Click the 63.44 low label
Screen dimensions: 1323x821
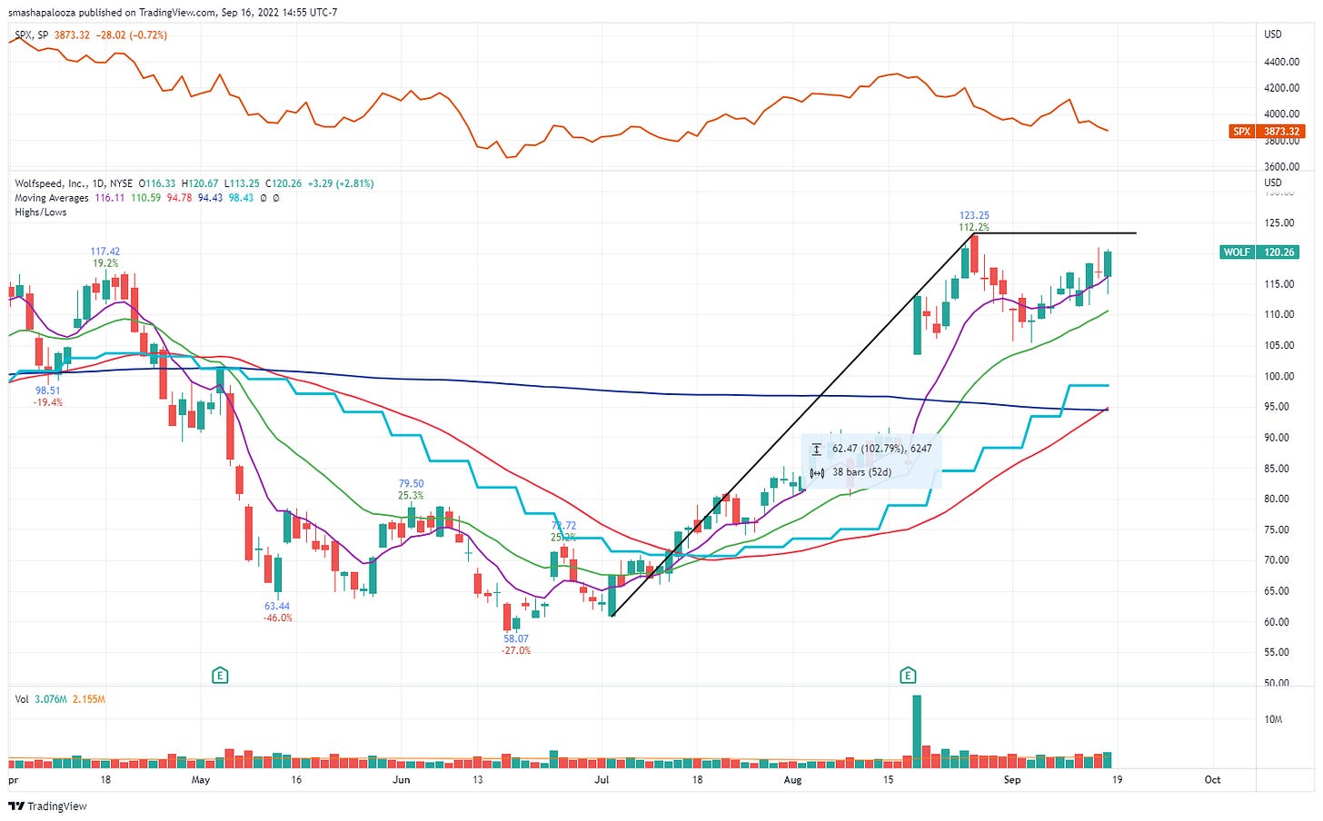(277, 606)
